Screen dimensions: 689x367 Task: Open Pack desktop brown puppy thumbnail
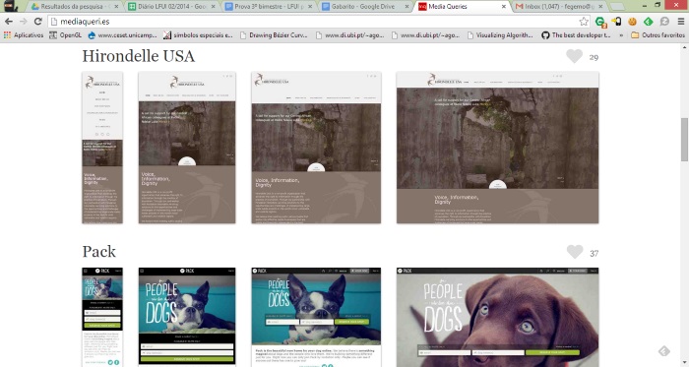pos(497,317)
